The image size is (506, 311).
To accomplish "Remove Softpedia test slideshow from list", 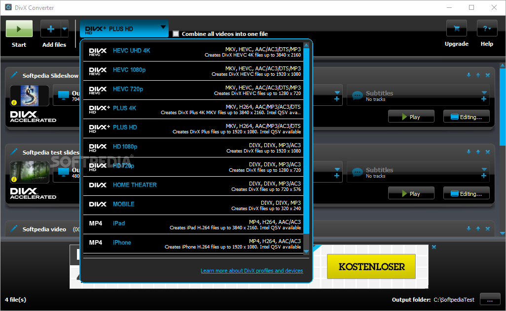I will click(x=488, y=152).
